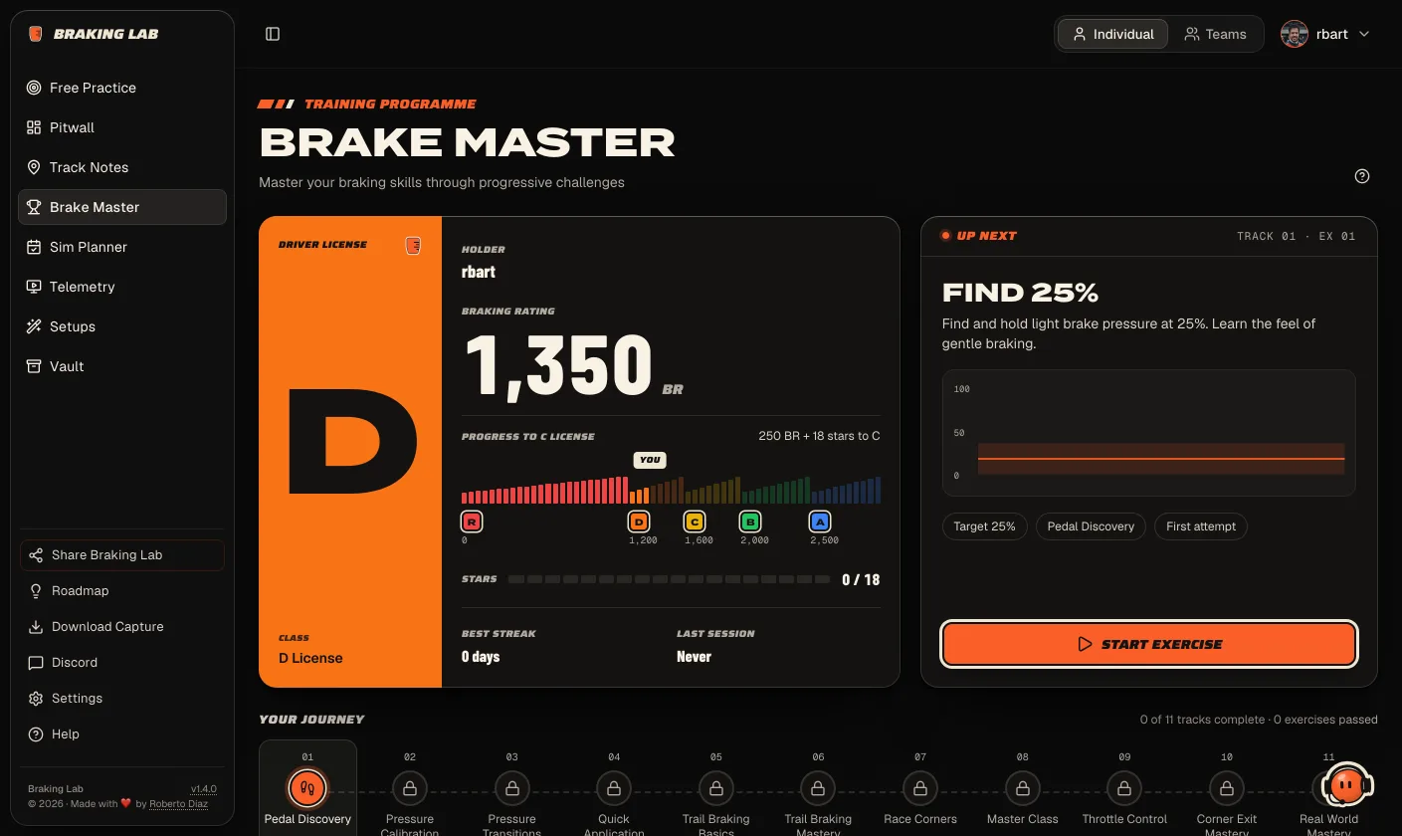1402x836 pixels.
Task: Click the 25% brake pressure chart
Action: pos(1149,433)
